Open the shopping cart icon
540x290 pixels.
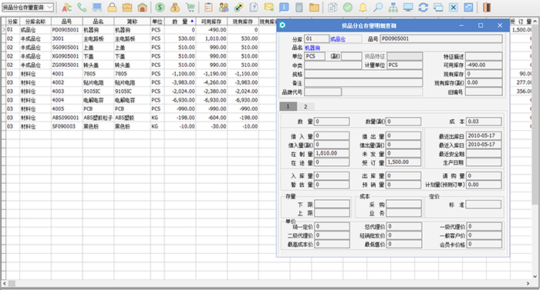[x=190, y=7]
